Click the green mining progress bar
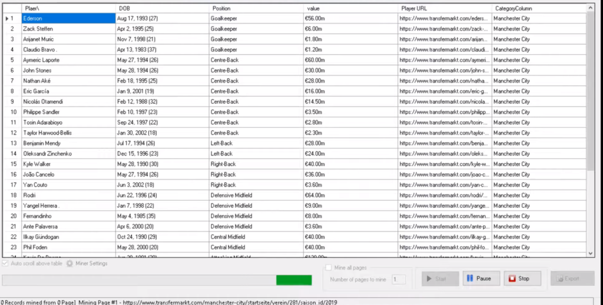The height and width of the screenshot is (305, 603). tap(157, 280)
